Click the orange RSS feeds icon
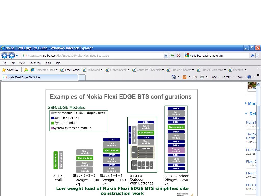The image size is (261, 196). [x=185, y=77]
